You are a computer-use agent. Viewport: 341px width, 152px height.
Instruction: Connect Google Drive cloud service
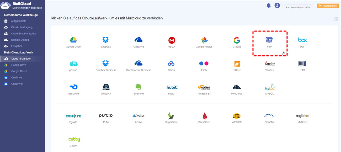[x=73, y=40]
